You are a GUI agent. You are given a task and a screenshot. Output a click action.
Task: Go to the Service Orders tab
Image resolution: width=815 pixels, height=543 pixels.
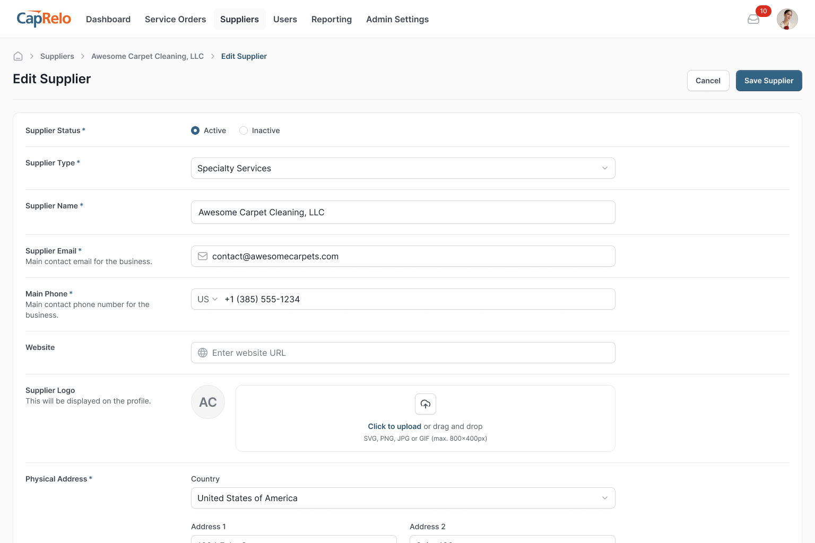point(175,19)
